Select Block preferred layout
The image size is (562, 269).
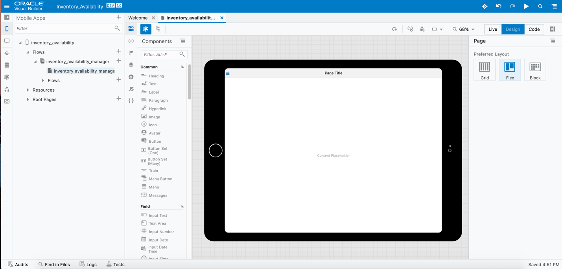coord(535,70)
